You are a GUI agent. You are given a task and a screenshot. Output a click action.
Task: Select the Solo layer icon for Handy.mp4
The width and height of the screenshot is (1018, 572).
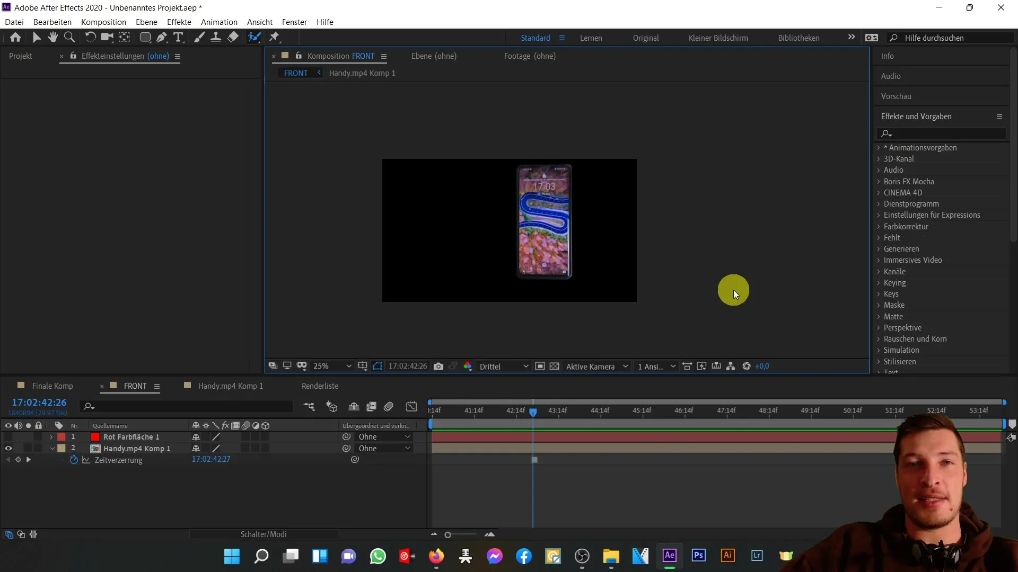coord(28,448)
